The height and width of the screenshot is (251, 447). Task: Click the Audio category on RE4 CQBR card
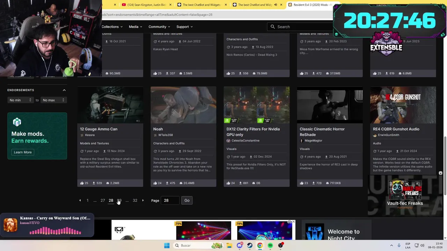tap(377, 143)
